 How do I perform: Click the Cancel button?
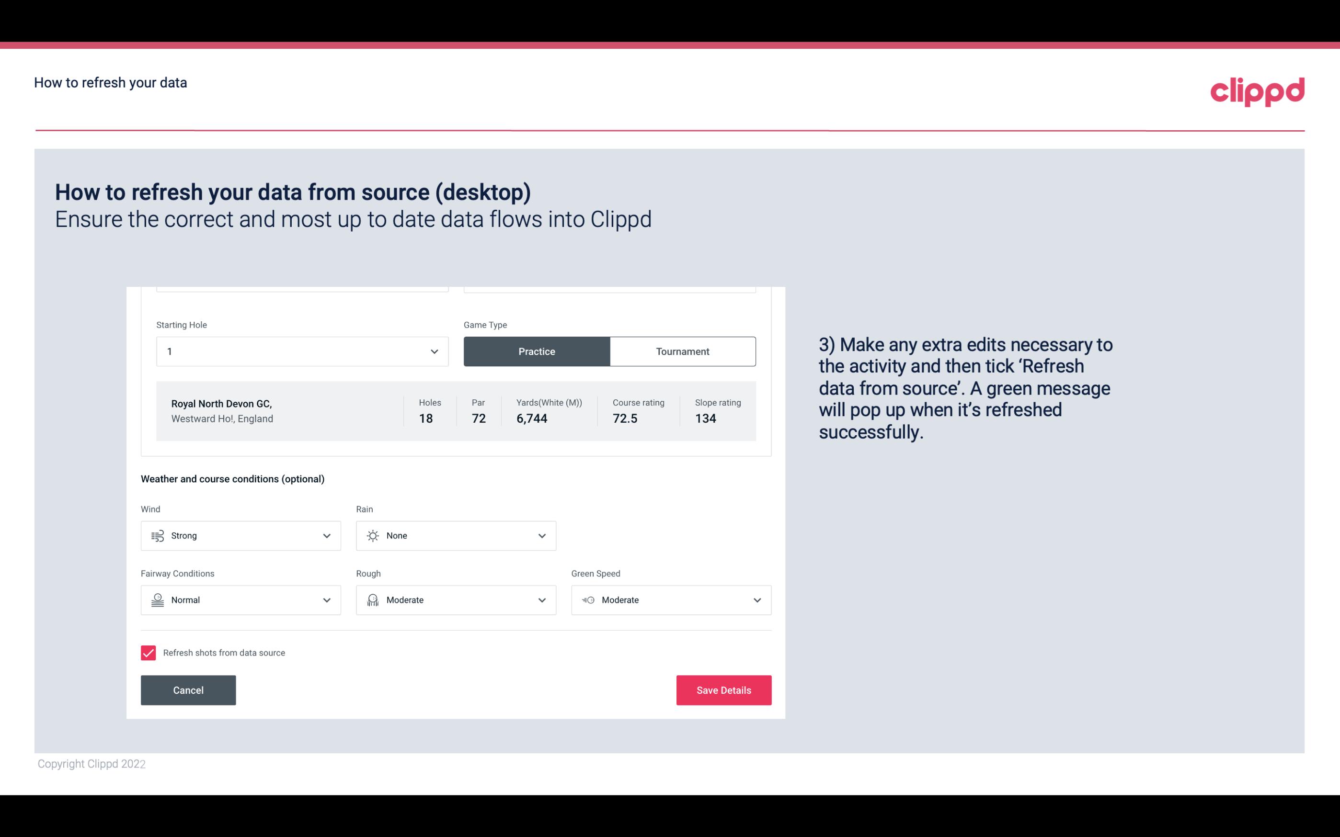(188, 690)
